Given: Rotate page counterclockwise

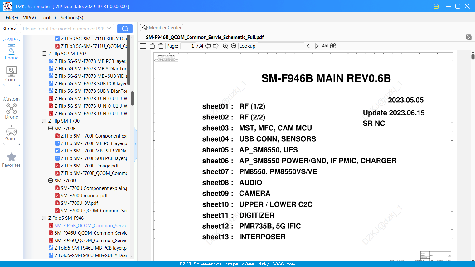Looking at the screenshot, I should tap(153, 46).
